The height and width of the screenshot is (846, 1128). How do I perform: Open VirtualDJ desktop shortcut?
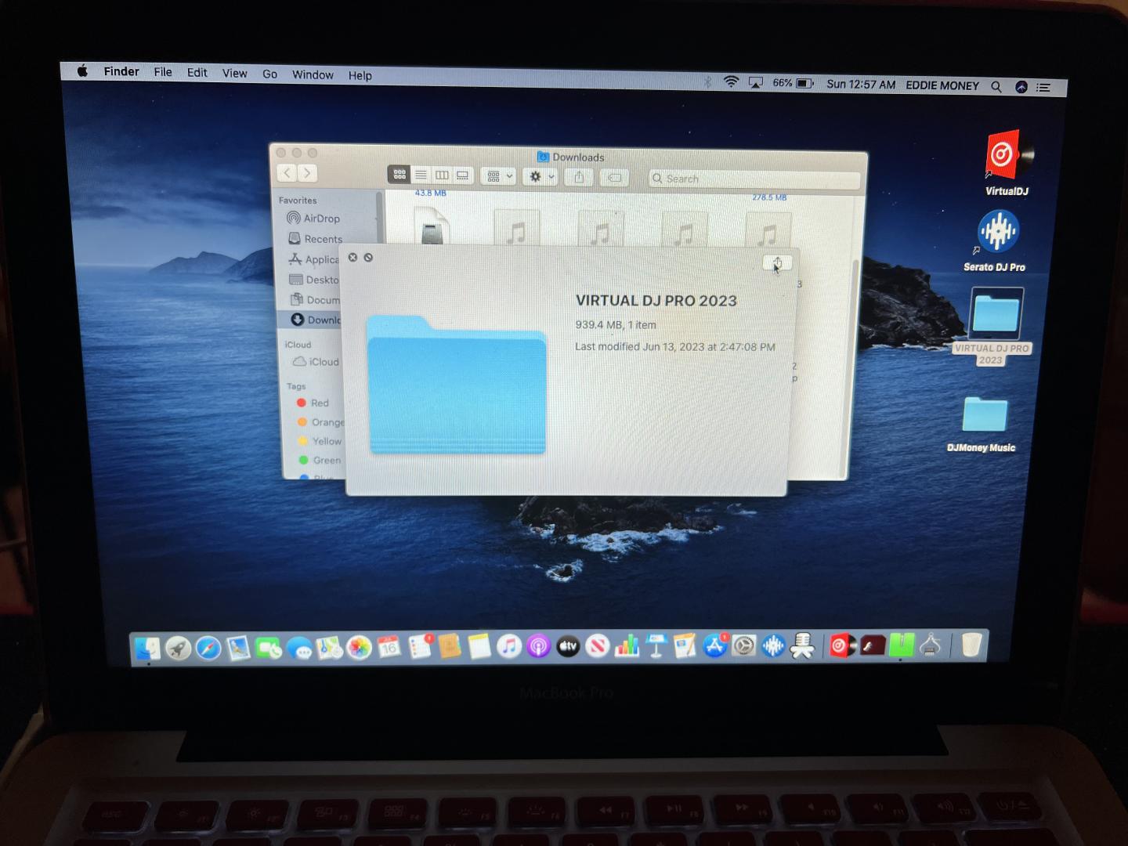1007,164
